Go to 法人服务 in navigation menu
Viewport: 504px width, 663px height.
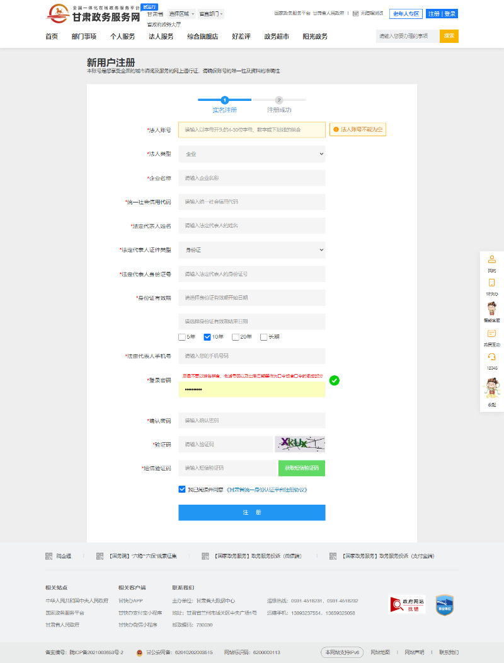tap(161, 37)
